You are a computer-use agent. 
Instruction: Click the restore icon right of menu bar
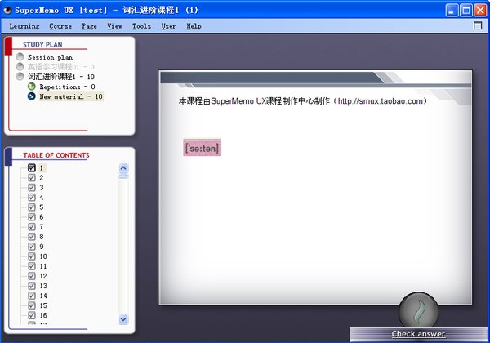coord(478,25)
